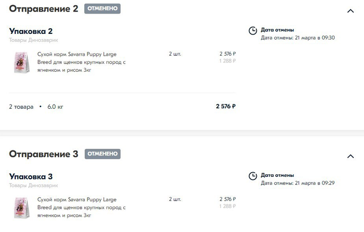Click ОТМЕНЕНО badge next to Отправление 2

click(x=102, y=9)
